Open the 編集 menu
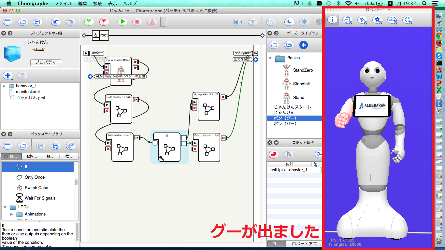The width and height of the screenshot is (445, 250). point(83,4)
